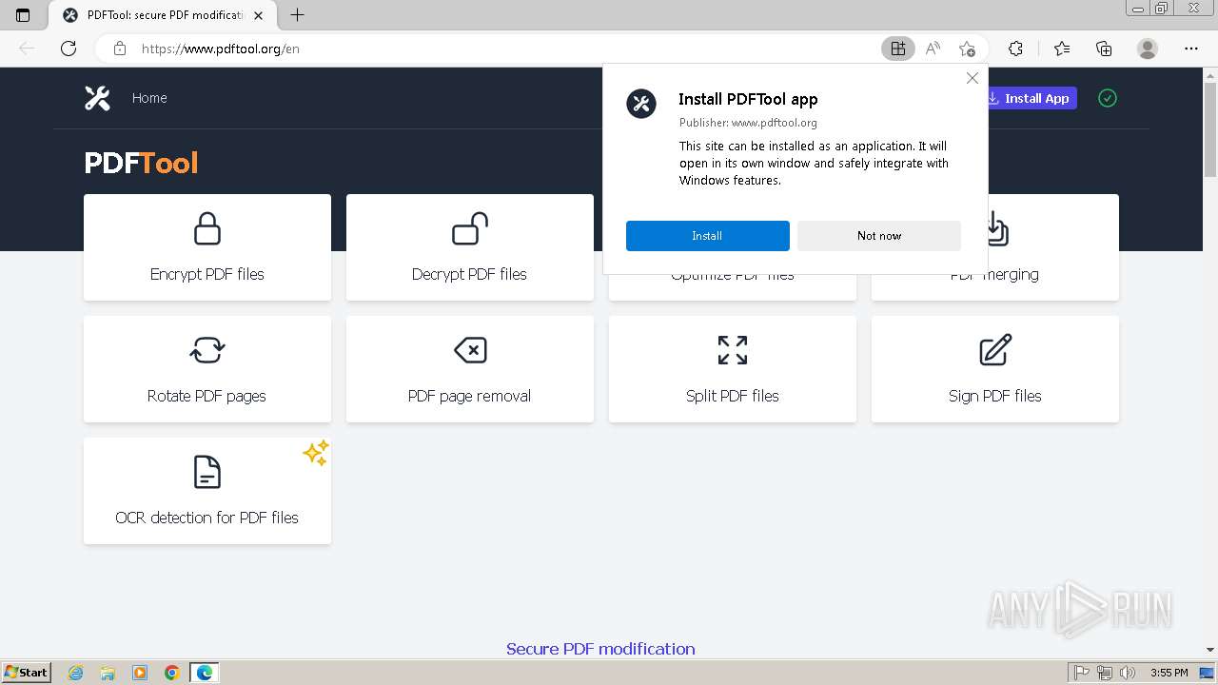Select the Decrypt PDF files label
The width and height of the screenshot is (1218, 685).
pos(469,274)
